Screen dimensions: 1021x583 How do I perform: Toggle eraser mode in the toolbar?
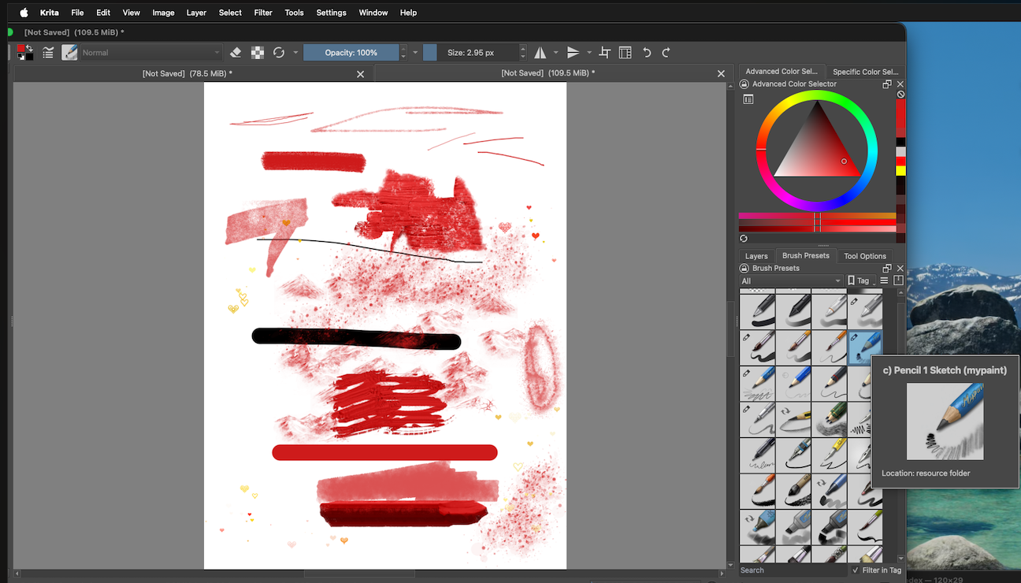click(236, 53)
